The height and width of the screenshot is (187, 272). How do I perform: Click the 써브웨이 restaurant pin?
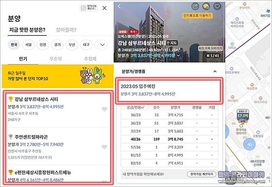click(233, 98)
